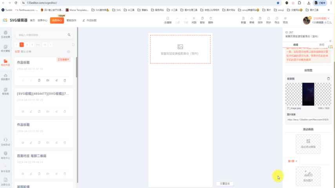Click the 删除 toolbar tool
335x188 pixels.
(211, 20)
